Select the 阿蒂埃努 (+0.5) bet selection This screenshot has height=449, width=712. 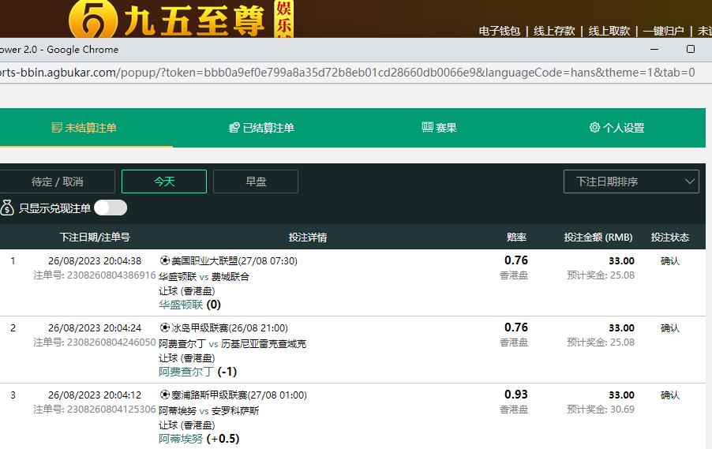coord(199,439)
